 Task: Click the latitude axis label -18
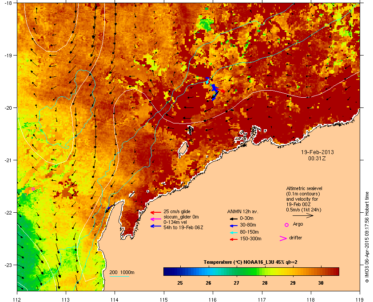[8, 3]
